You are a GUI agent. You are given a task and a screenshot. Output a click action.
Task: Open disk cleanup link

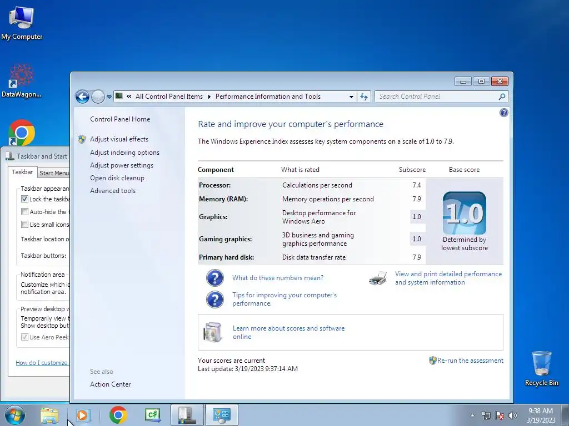[x=117, y=178]
